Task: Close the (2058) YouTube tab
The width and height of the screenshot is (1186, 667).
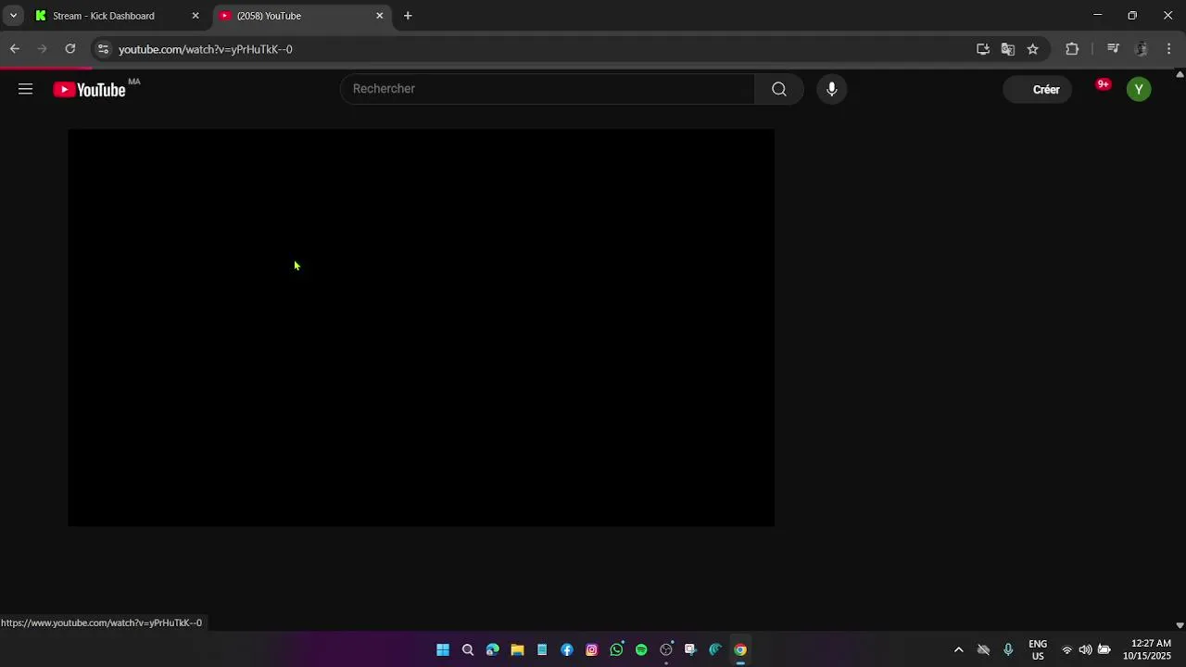Action: click(x=379, y=16)
